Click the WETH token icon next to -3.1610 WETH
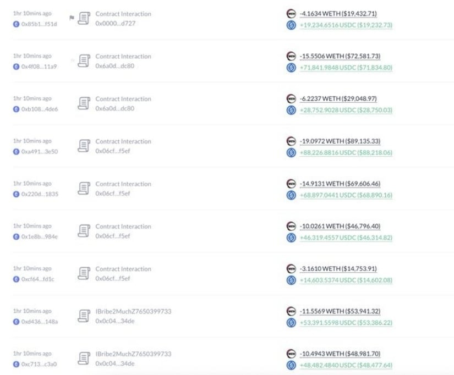This screenshot has width=454, height=375. click(291, 268)
